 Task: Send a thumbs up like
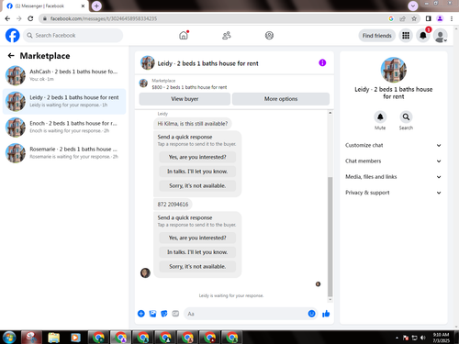326,314
